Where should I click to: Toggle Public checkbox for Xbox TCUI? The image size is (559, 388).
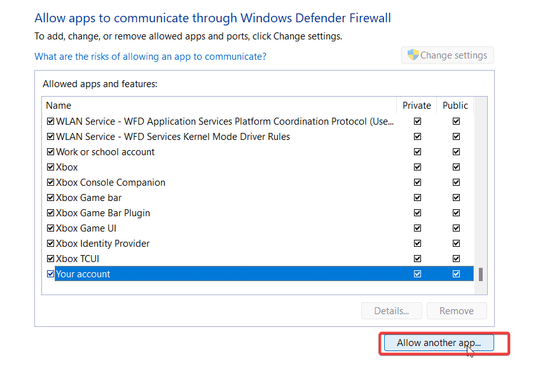point(456,258)
